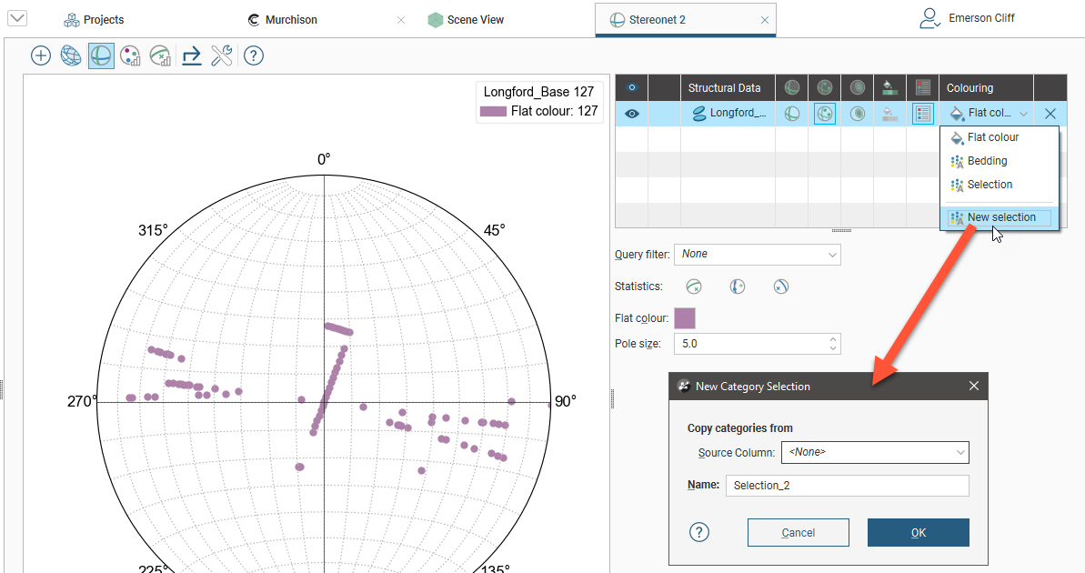Toggle legend display for the Longford row
Image resolution: width=1085 pixels, height=573 pixels.
pyautogui.click(x=922, y=114)
